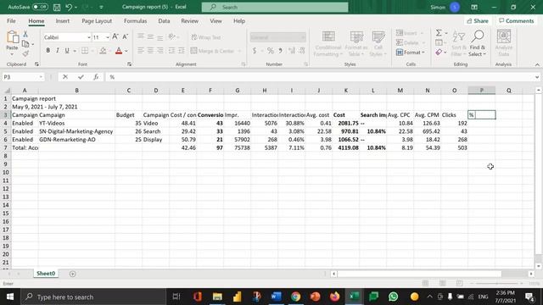The height and width of the screenshot is (305, 543).
Task: Click the Save icon in title bar
Action: 57,7
